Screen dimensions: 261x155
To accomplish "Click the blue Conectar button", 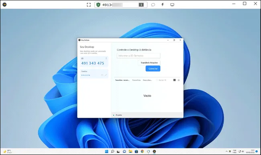I will coord(153,68).
